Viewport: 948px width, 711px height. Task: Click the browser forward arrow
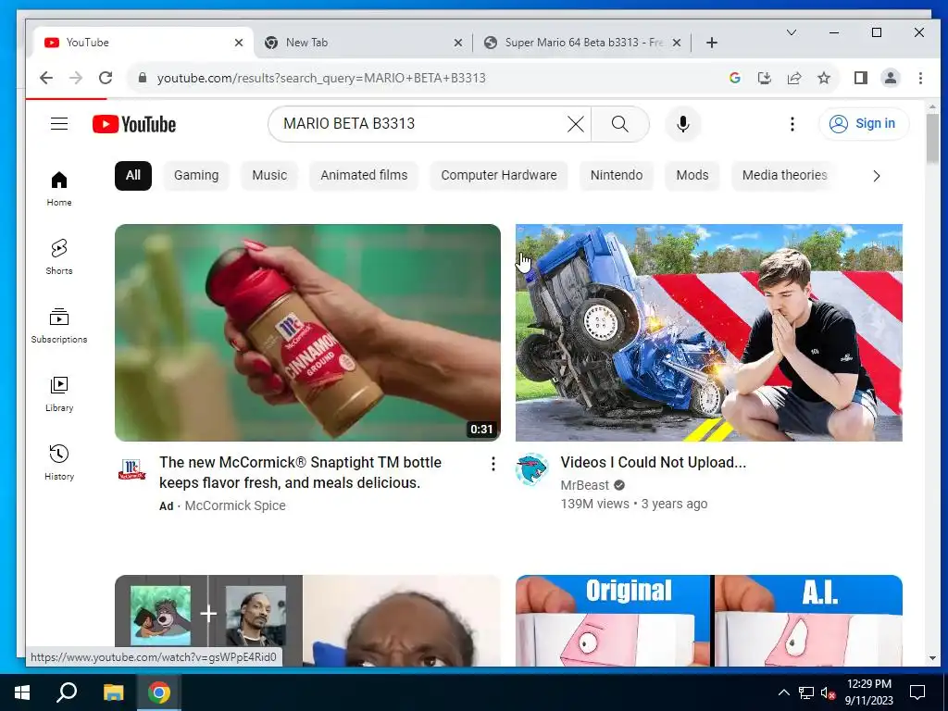[76, 78]
